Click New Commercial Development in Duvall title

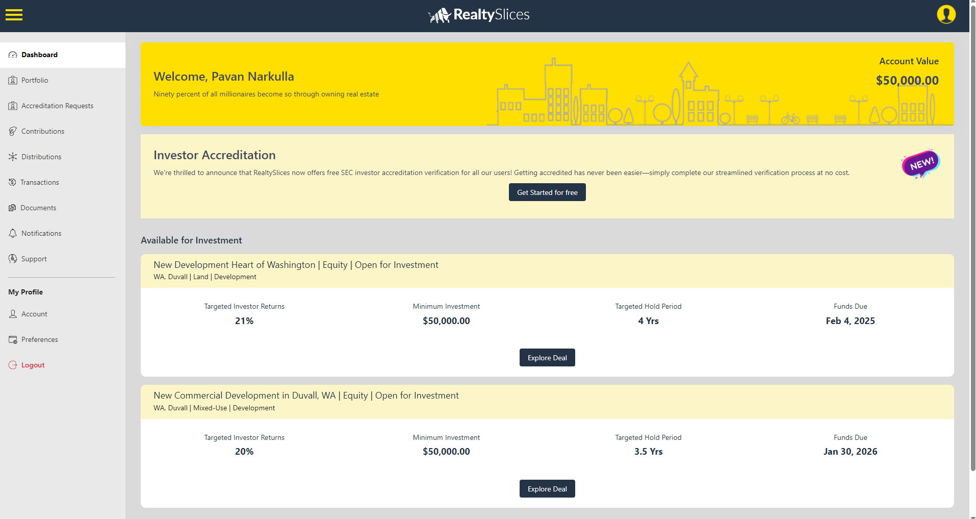point(306,396)
